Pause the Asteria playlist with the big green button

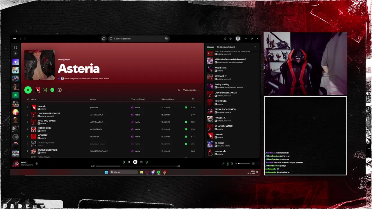tap(28, 90)
